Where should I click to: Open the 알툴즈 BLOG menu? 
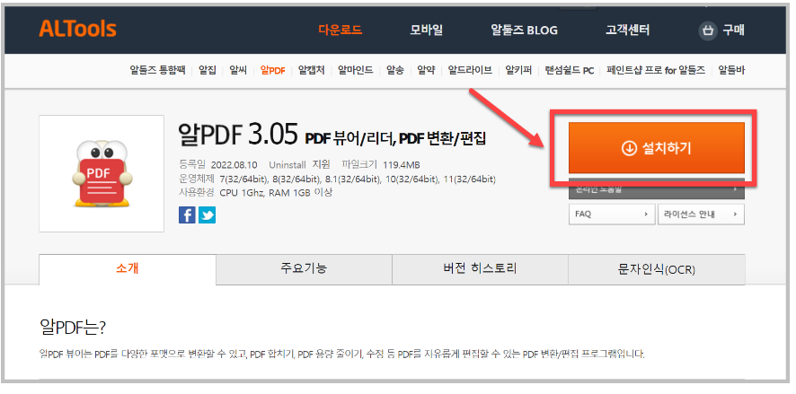click(525, 30)
